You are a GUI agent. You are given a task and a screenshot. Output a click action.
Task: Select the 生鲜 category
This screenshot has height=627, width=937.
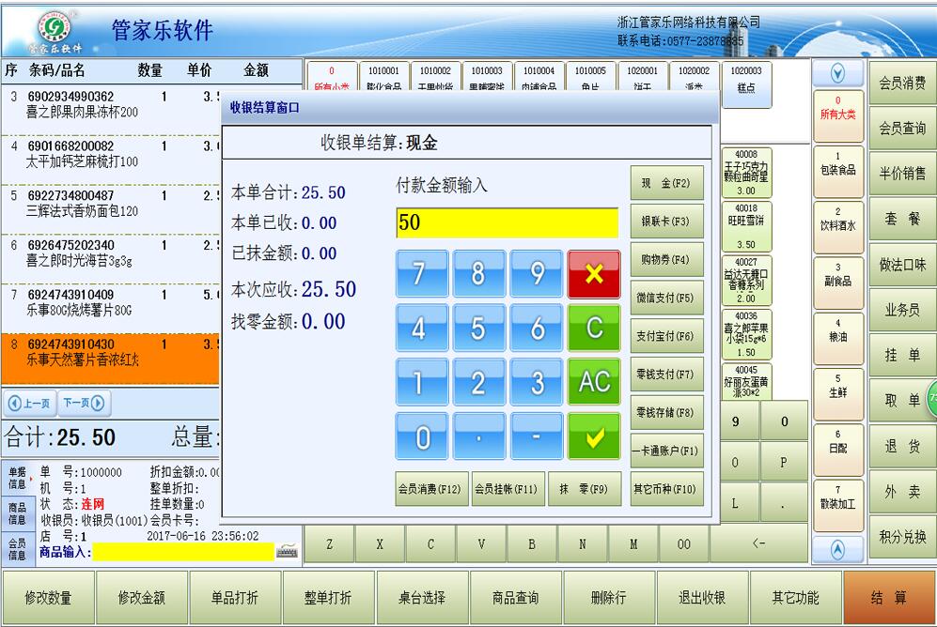click(x=837, y=393)
